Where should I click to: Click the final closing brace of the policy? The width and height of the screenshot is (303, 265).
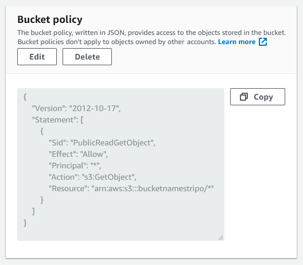pos(25,223)
